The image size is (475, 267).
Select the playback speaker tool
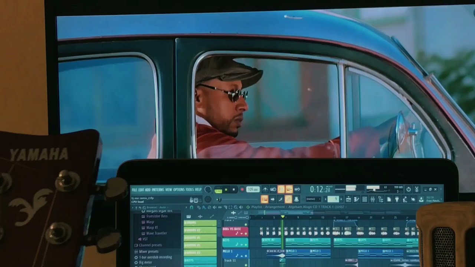tap(240, 207)
